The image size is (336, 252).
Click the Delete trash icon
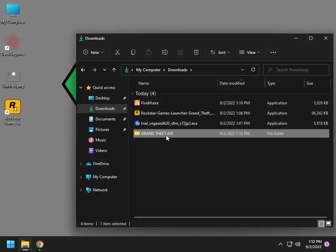pos(196,52)
